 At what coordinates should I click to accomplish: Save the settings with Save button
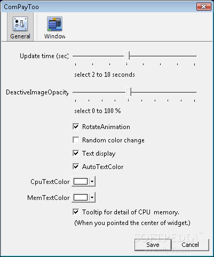click(153, 245)
